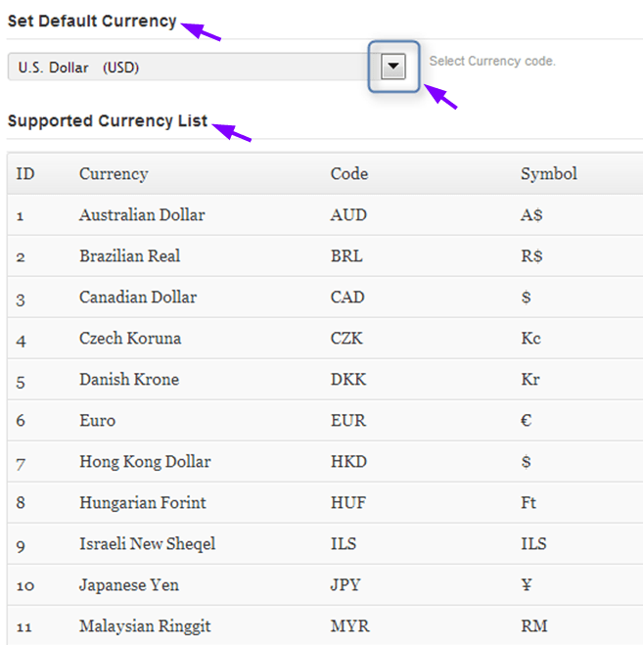The width and height of the screenshot is (643, 645).
Task: Click the ILS code cell
Action: (344, 544)
